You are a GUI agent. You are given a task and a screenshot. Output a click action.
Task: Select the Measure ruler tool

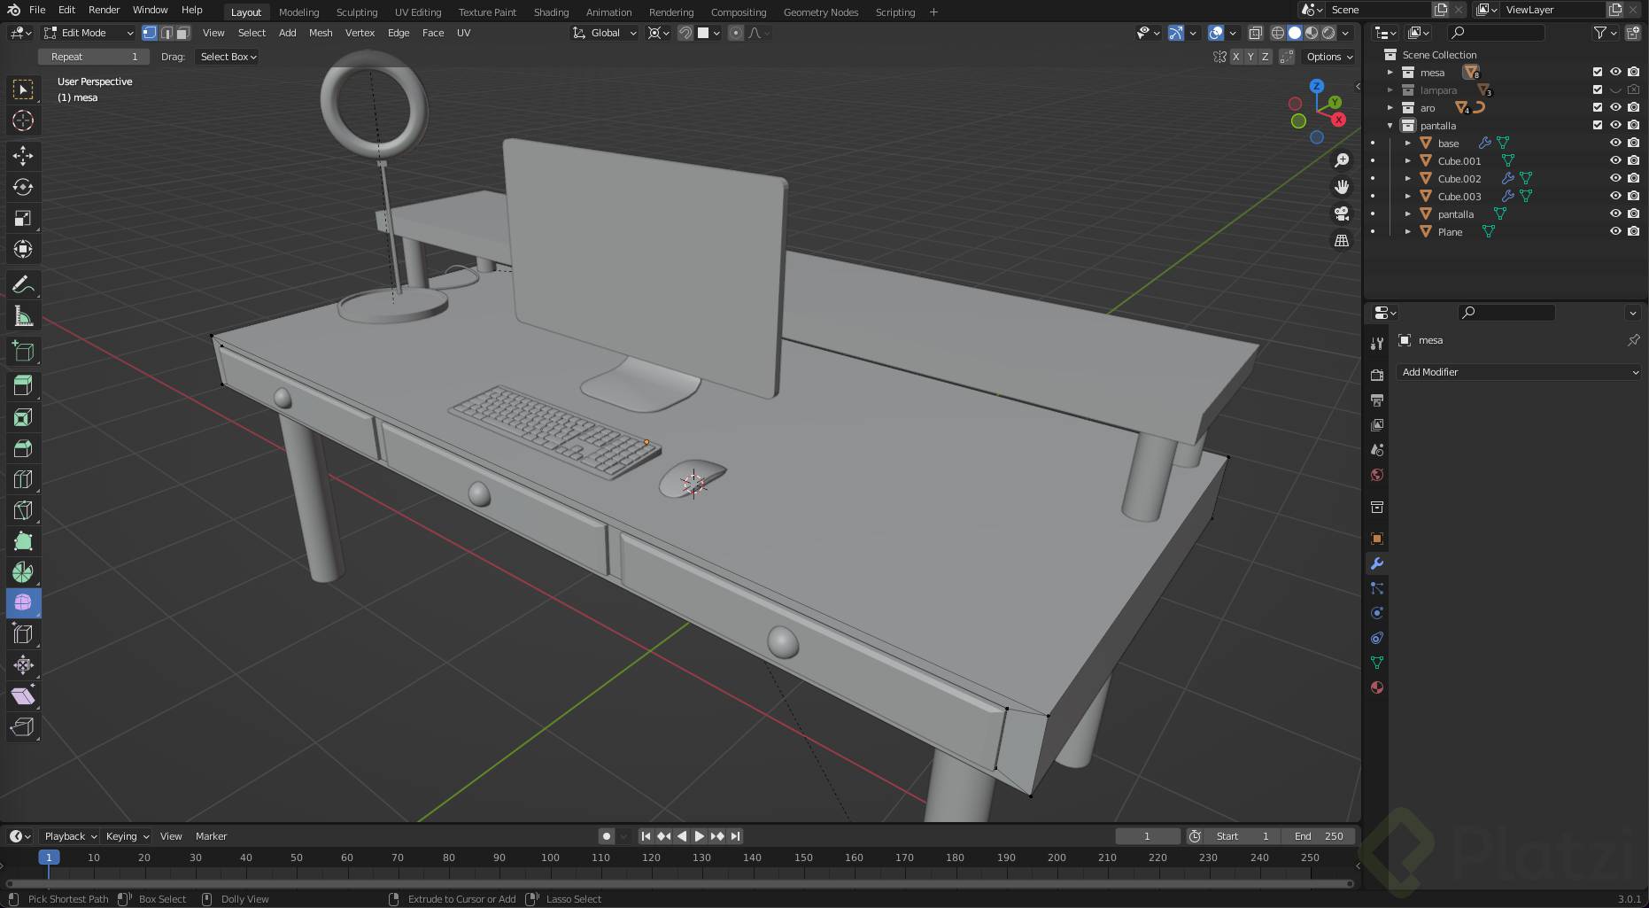23,317
